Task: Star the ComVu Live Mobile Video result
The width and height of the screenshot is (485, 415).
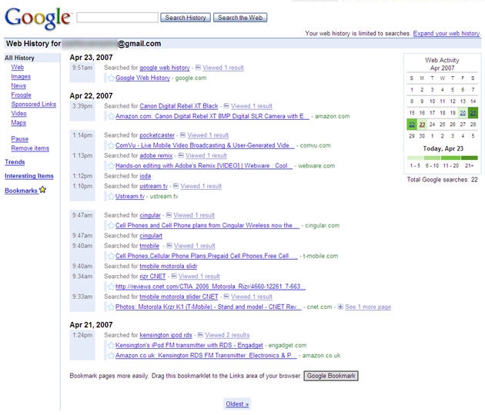Action: [111, 145]
